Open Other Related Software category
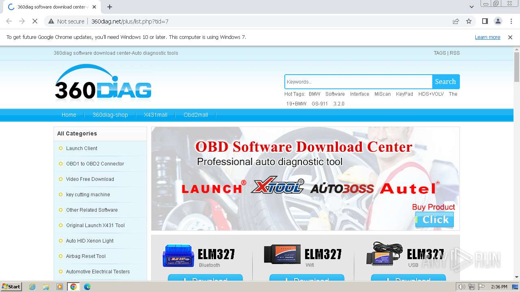The width and height of the screenshot is (520, 292). 92,210
